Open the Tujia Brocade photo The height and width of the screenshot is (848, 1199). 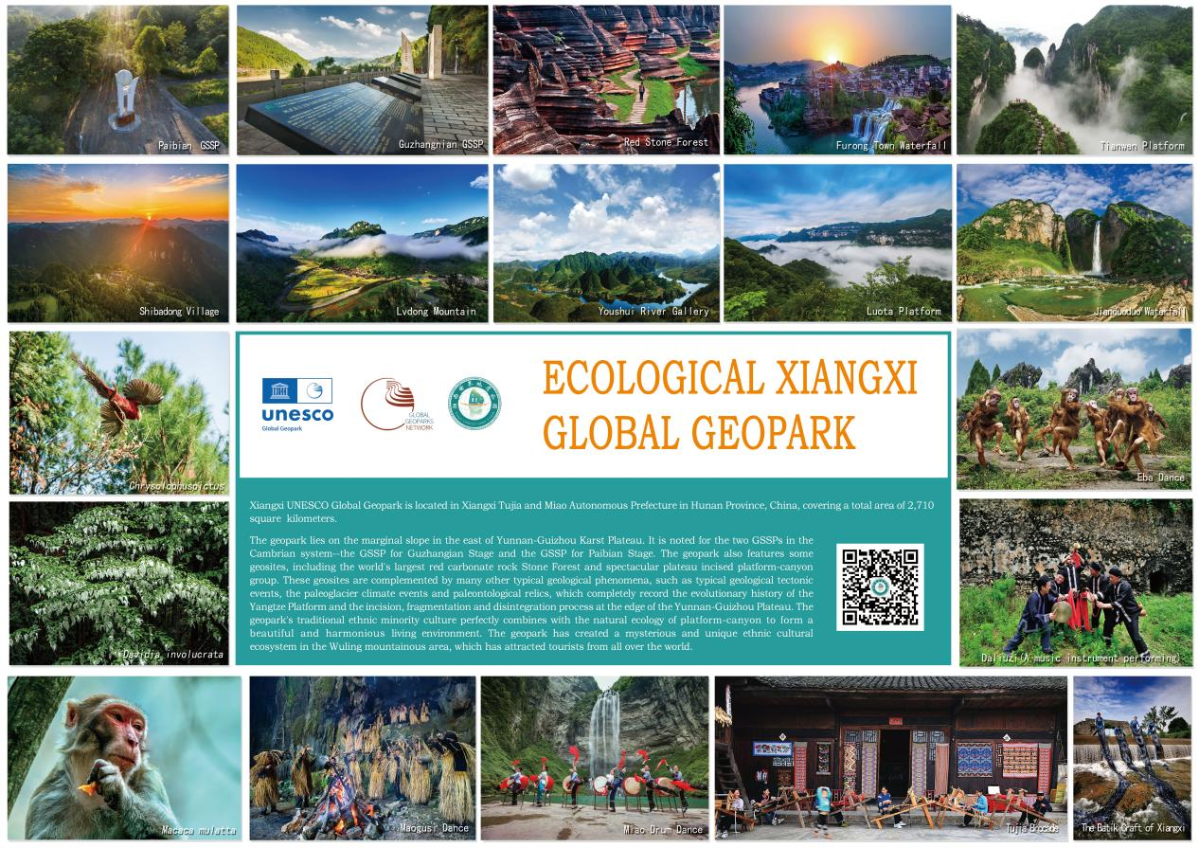(x=890, y=757)
